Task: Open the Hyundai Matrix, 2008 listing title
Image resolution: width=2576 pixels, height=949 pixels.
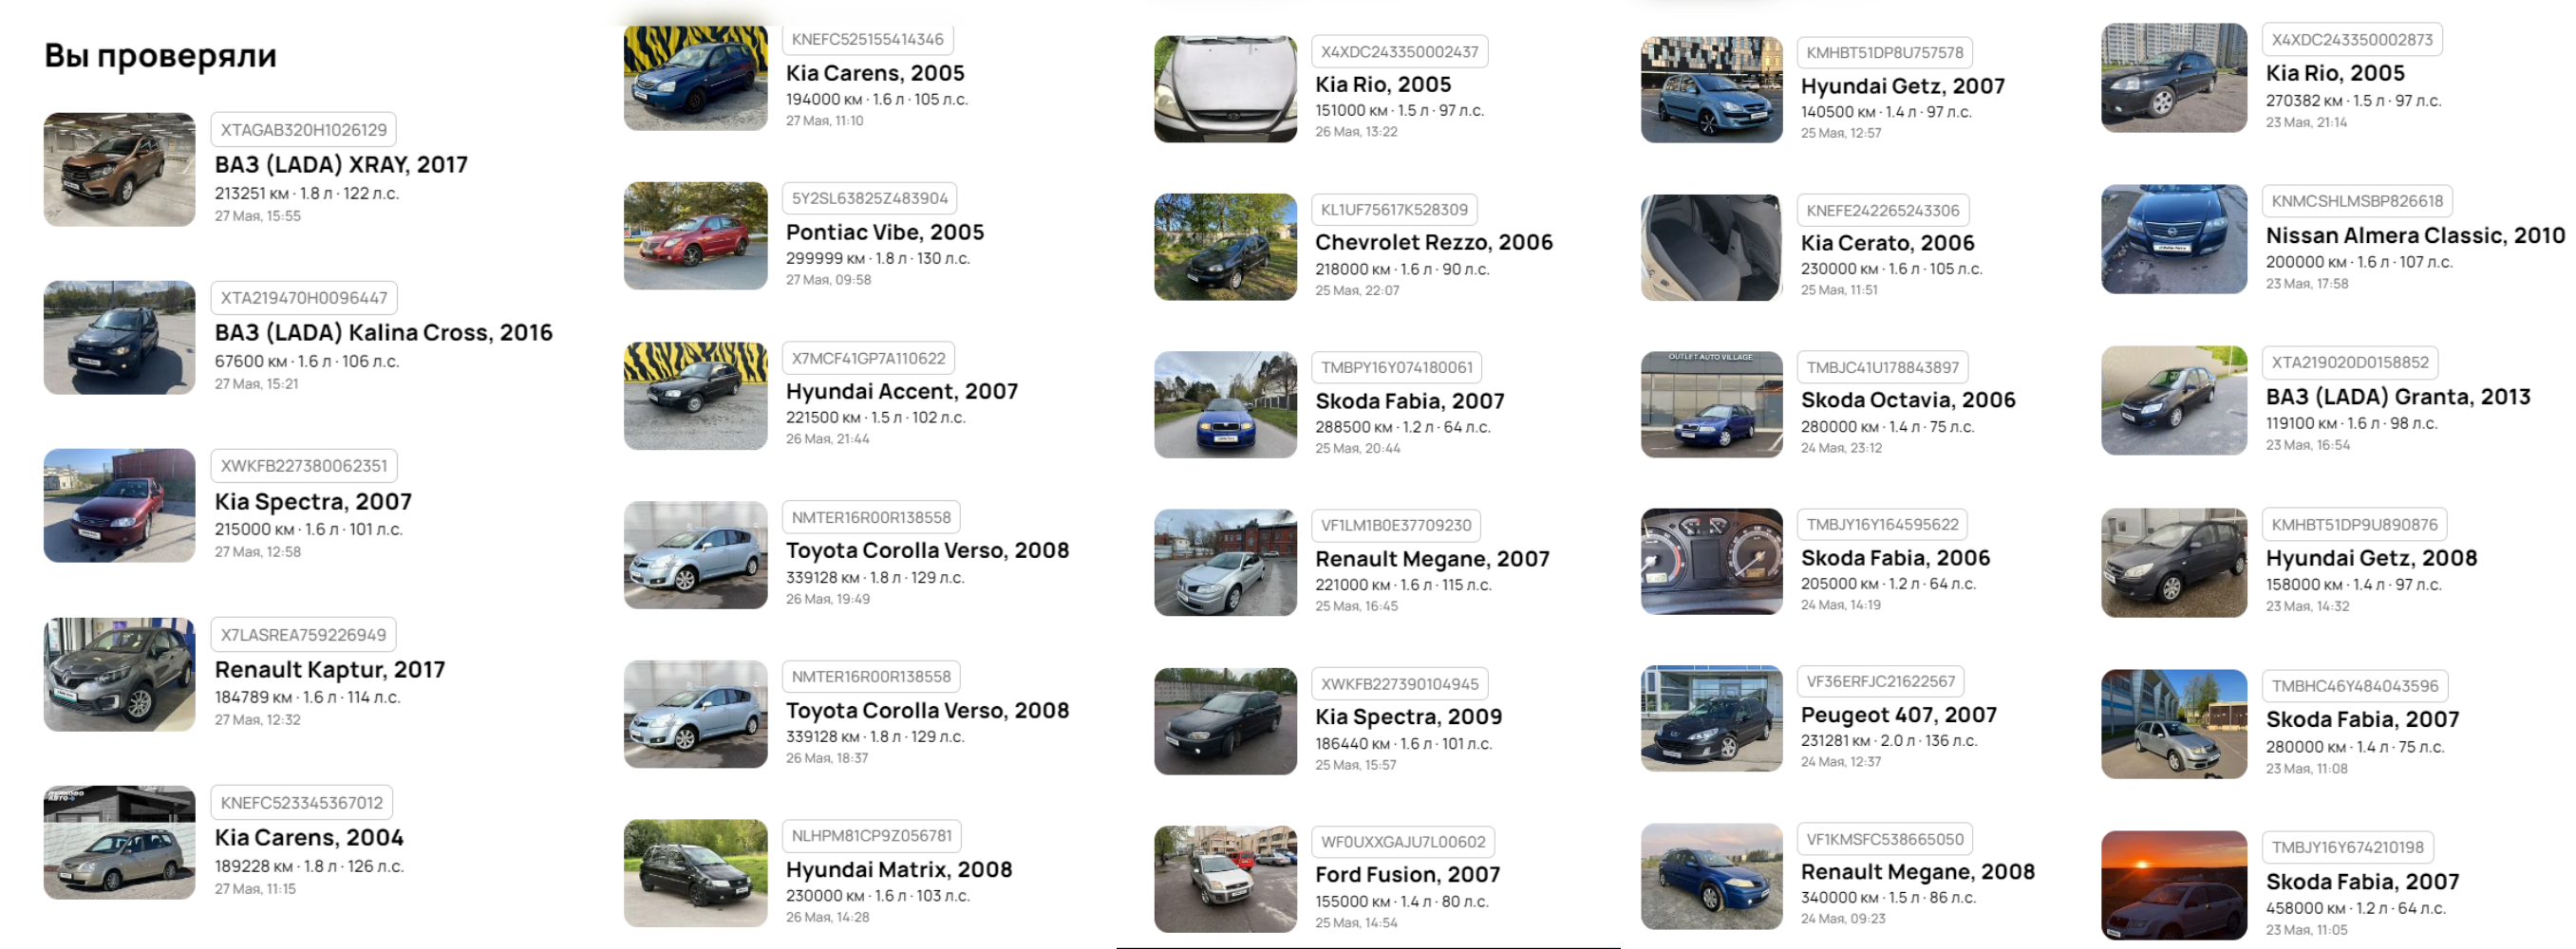Action: [x=899, y=869]
